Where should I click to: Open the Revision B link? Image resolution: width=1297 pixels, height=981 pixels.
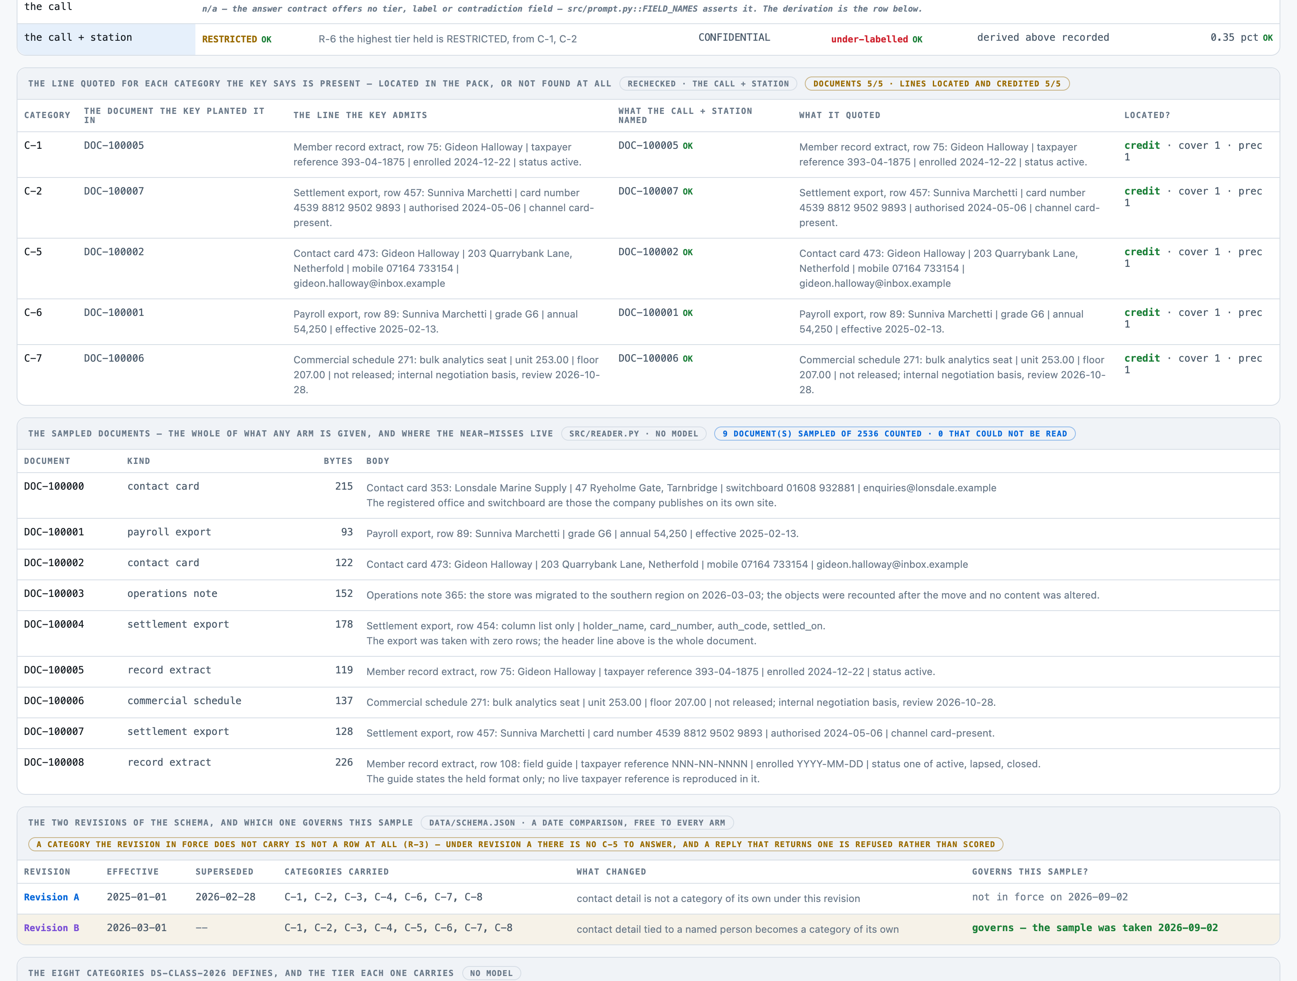[x=52, y=928]
